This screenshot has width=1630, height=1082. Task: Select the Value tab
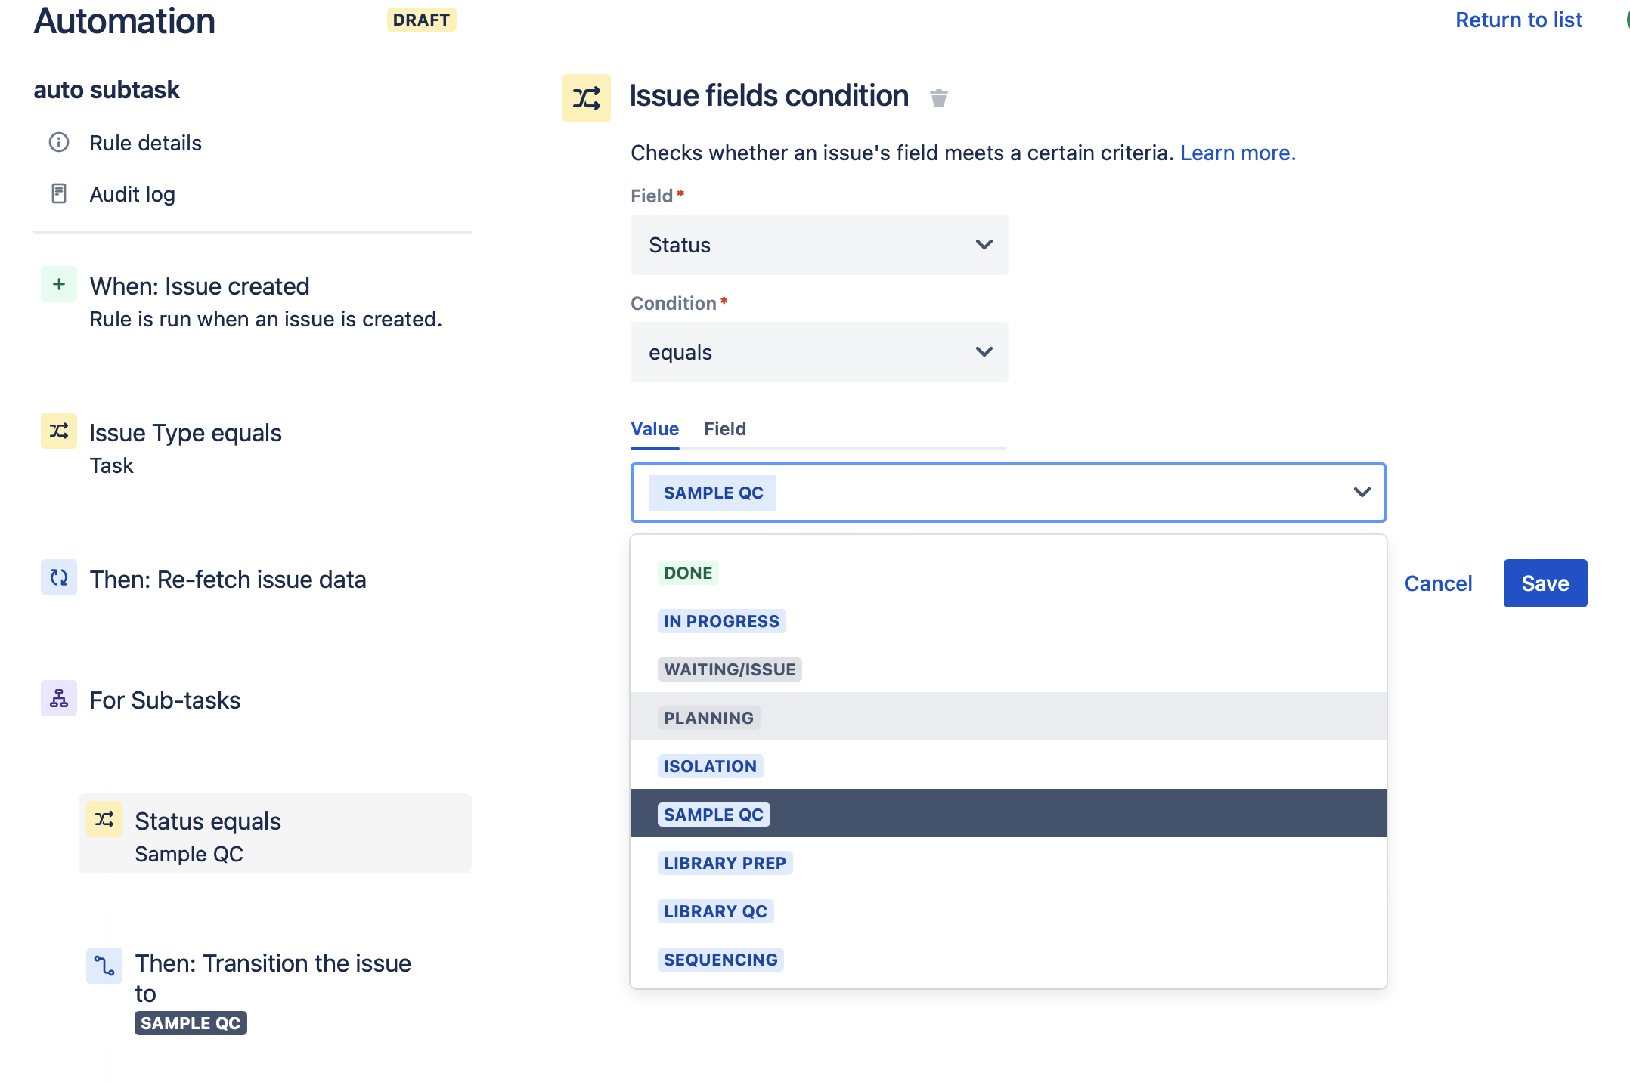pyautogui.click(x=655, y=429)
